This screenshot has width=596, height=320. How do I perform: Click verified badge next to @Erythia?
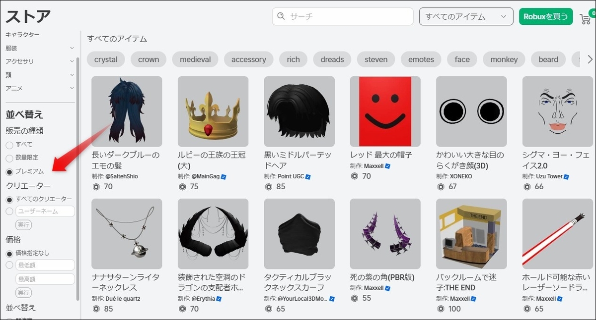[219, 299]
